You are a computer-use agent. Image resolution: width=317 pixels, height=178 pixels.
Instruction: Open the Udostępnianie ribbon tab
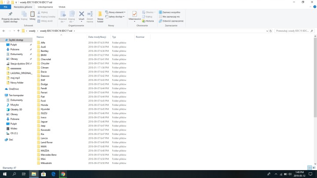pos(46,7)
